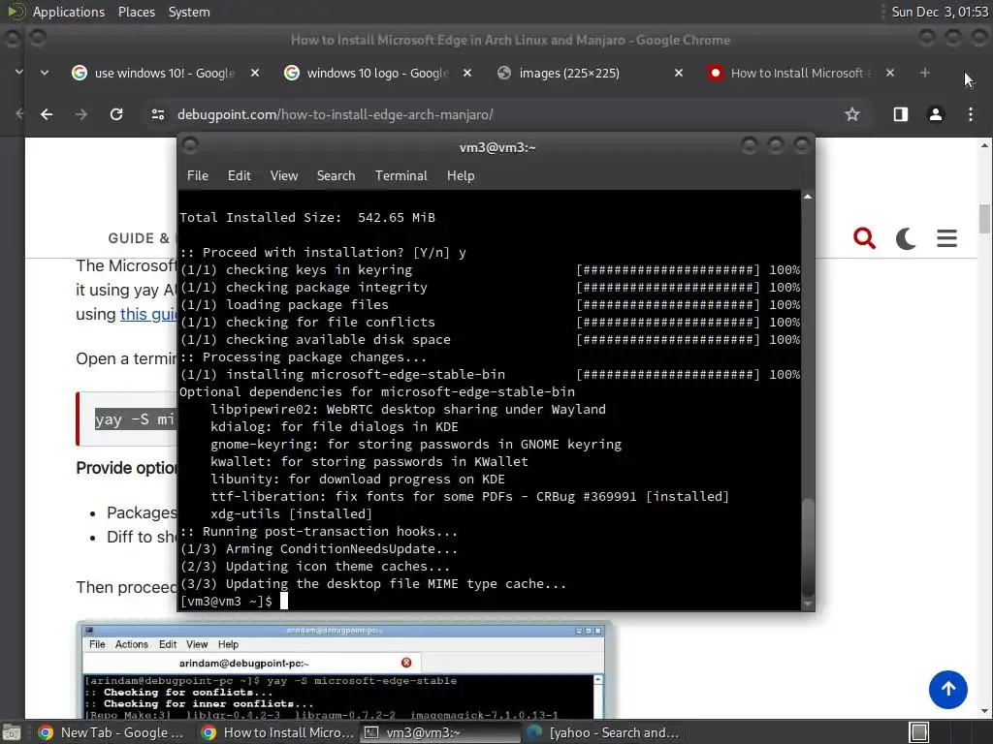This screenshot has height=744, width=993.
Task: Open tab search chevron dropdown
Action: (x=45, y=73)
